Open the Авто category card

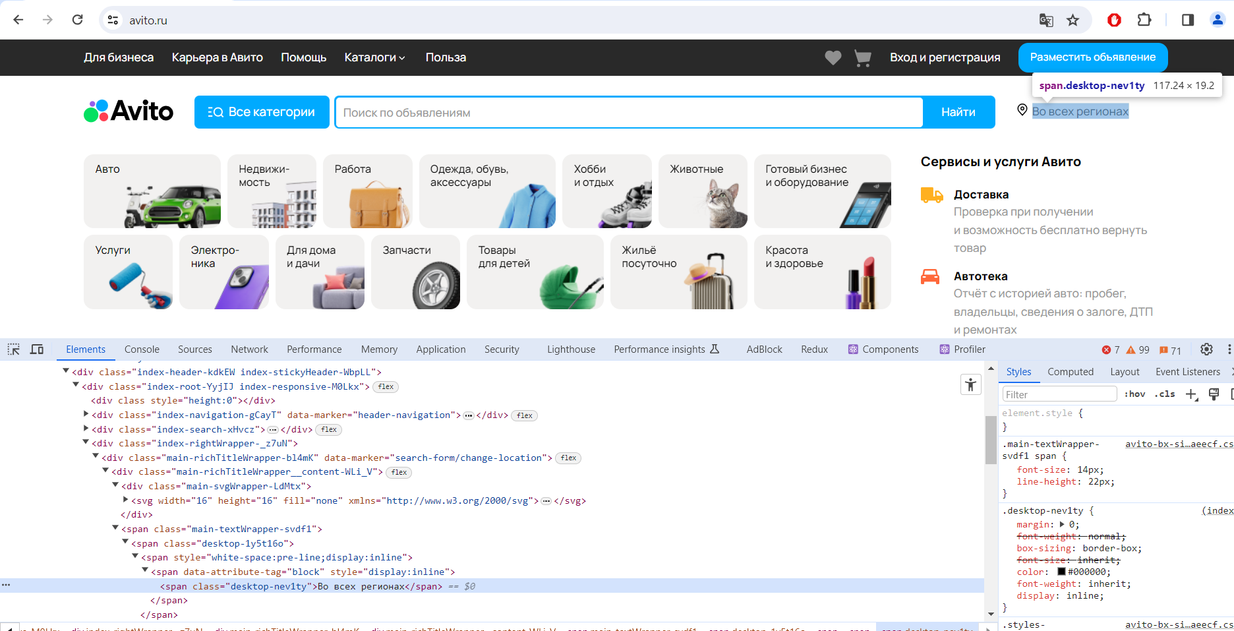(x=152, y=191)
